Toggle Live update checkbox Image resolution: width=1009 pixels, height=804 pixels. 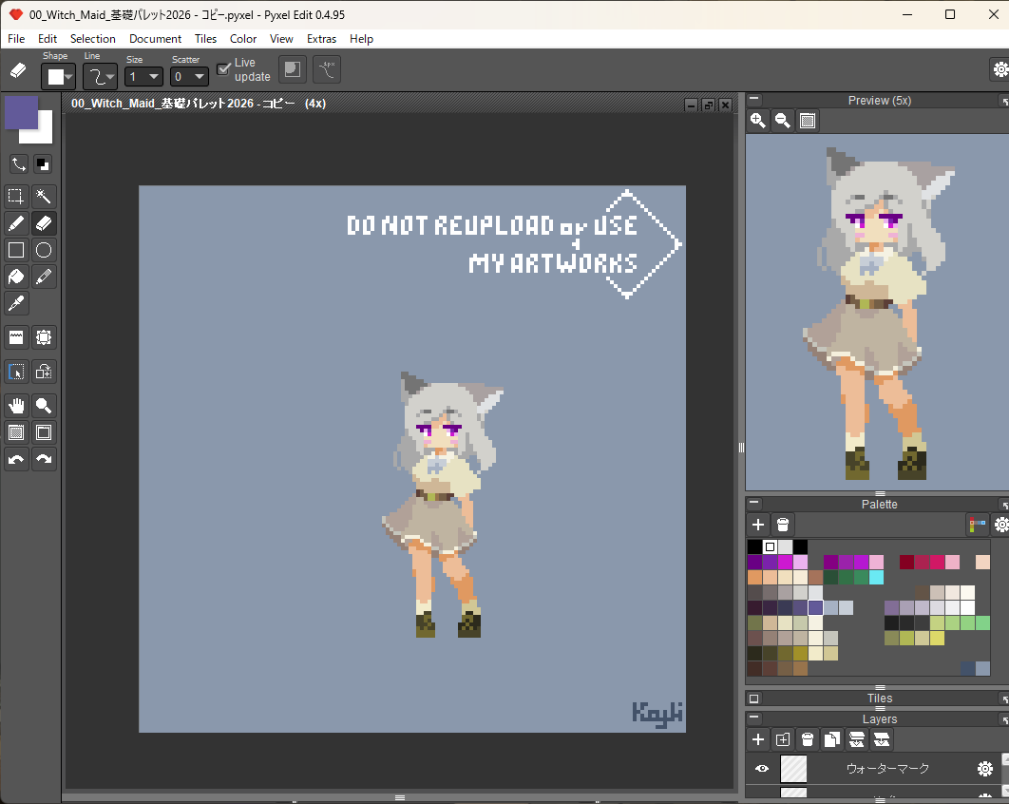pyautogui.click(x=224, y=68)
